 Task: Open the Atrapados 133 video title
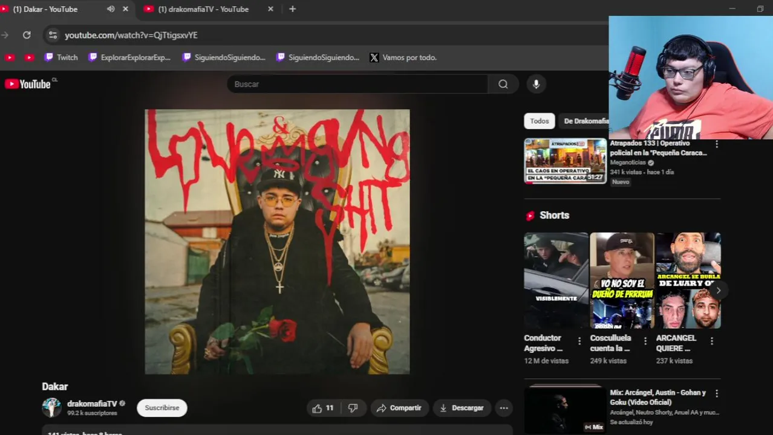point(658,148)
